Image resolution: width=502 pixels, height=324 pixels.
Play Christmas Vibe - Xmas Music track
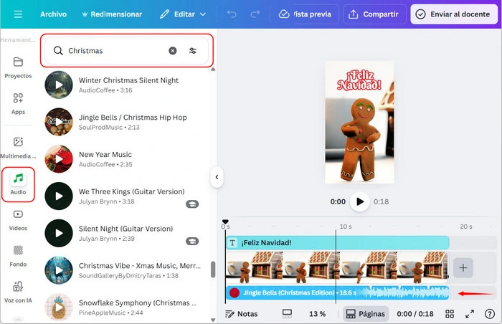[x=59, y=270]
